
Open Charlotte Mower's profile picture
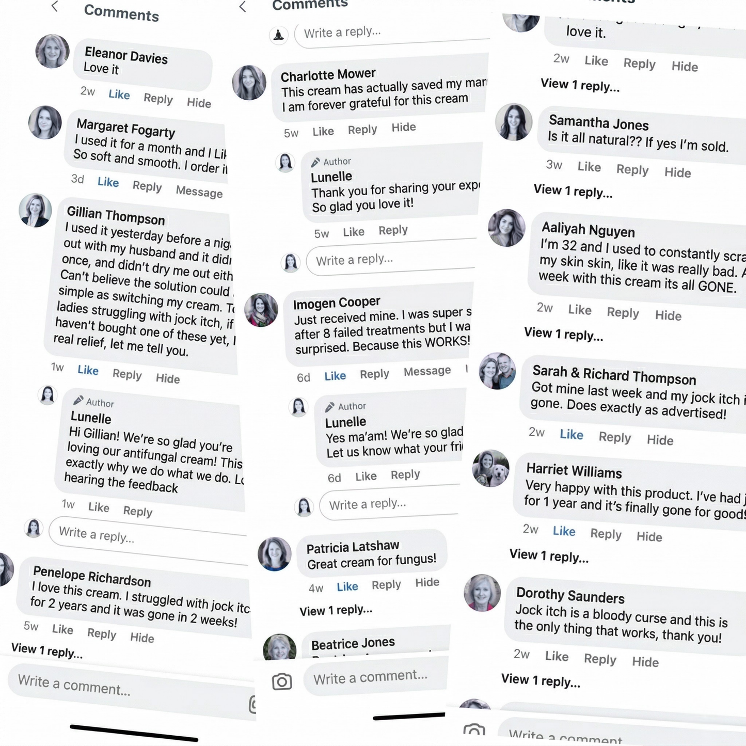click(249, 83)
